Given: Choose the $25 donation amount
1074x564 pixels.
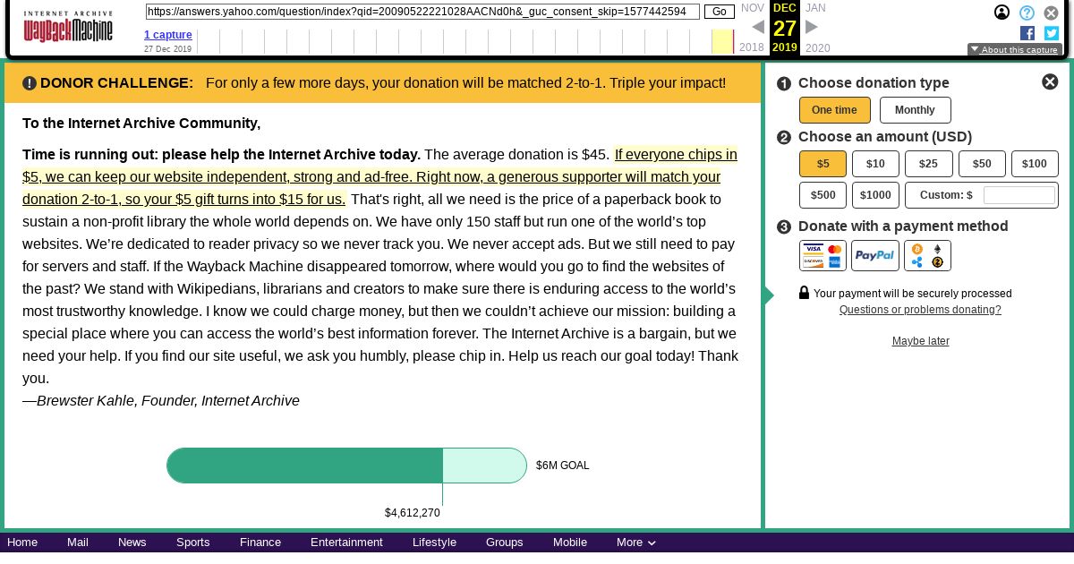Looking at the screenshot, I should [x=928, y=164].
